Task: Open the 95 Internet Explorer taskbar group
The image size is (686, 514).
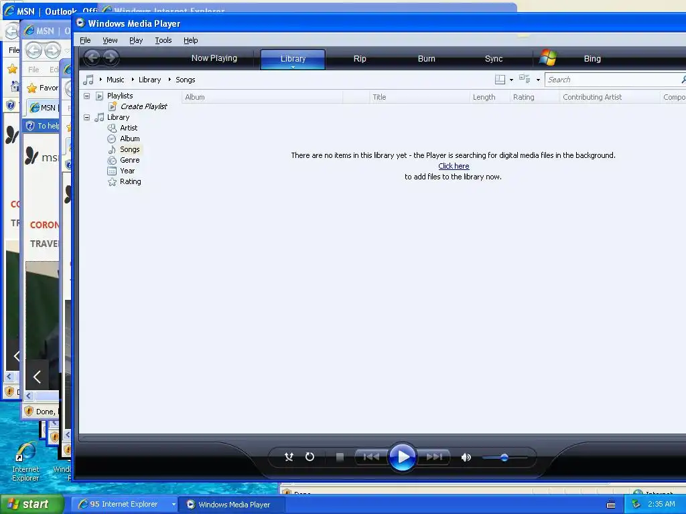Action: click(x=124, y=505)
